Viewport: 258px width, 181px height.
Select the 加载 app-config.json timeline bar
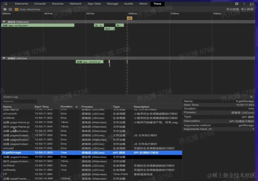pos(38,25)
